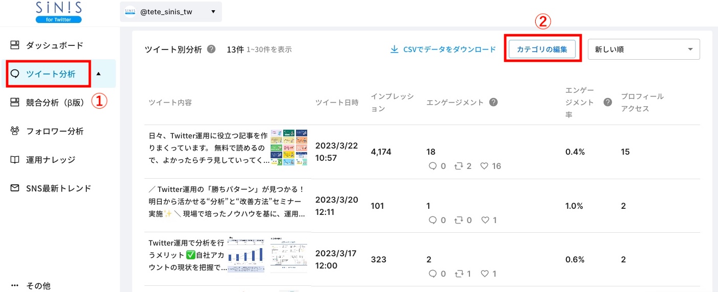This screenshot has height=292, width=718.
Task: Click the ツイート日時 column header
Action: (x=337, y=103)
